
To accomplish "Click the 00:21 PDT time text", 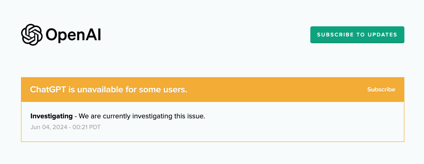I will [87, 127].
